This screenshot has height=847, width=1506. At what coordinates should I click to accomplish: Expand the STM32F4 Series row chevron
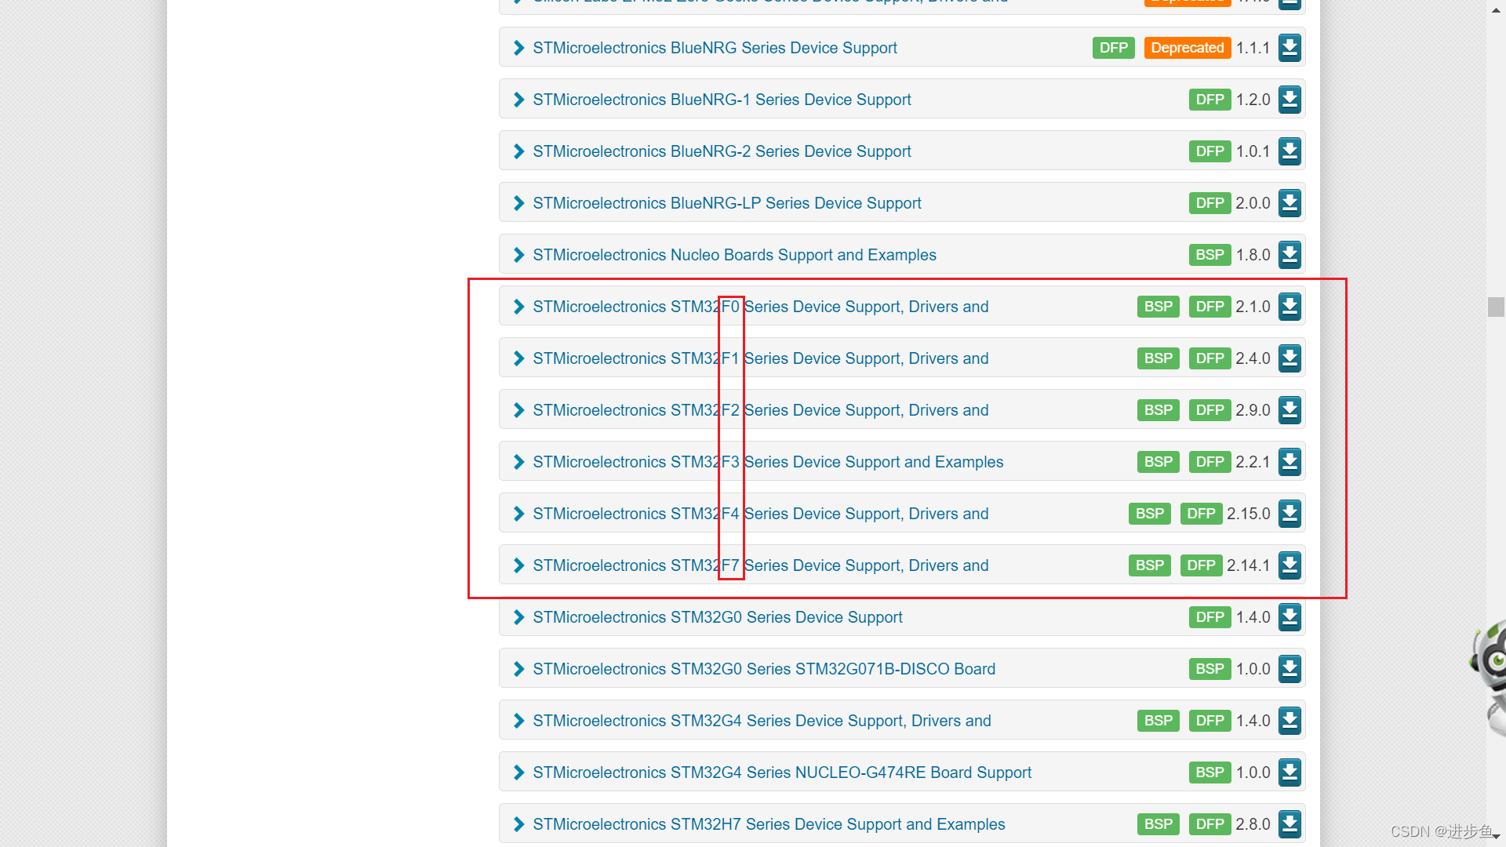[518, 514]
